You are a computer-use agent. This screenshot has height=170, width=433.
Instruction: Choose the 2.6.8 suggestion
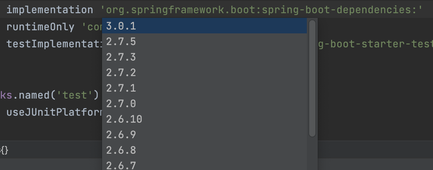pos(121,150)
